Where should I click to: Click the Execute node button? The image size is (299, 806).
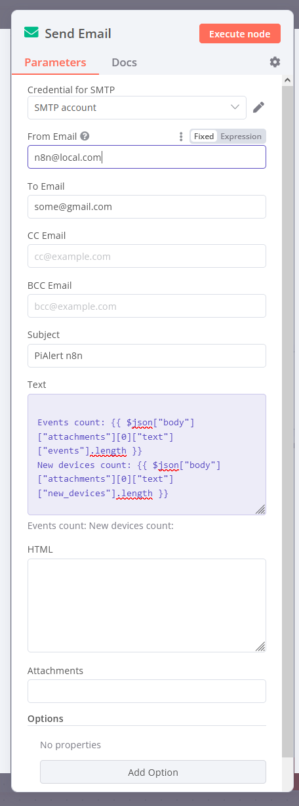[x=240, y=33]
